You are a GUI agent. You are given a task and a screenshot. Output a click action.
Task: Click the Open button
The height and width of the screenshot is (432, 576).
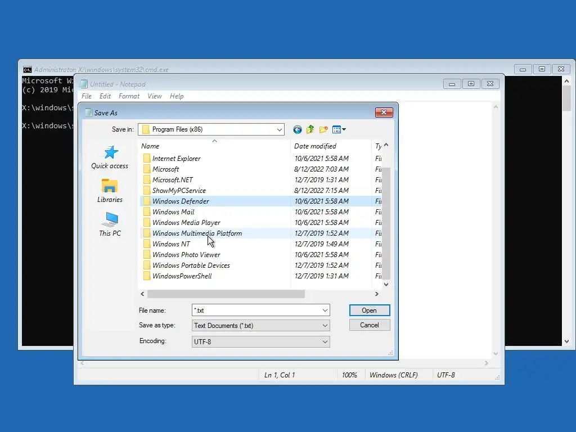pyautogui.click(x=370, y=310)
